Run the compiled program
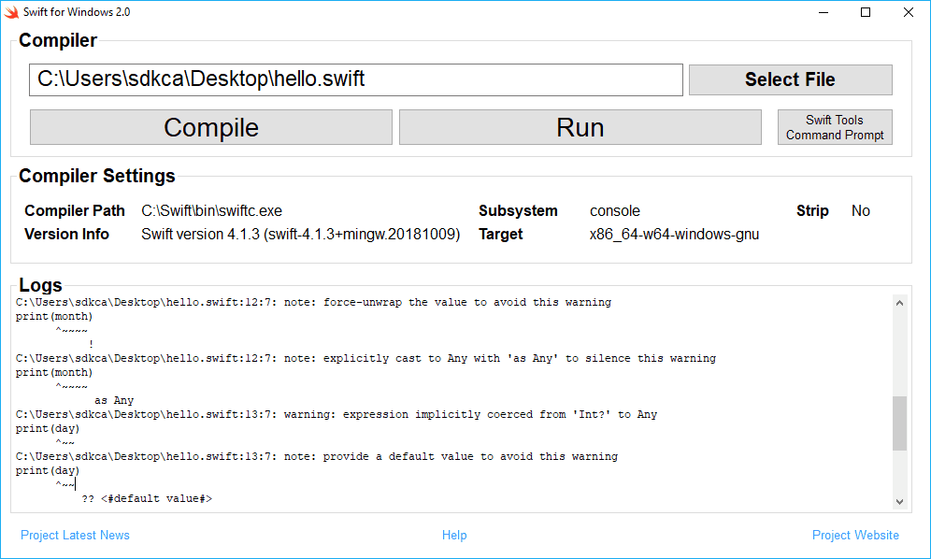The image size is (931, 559). point(580,127)
